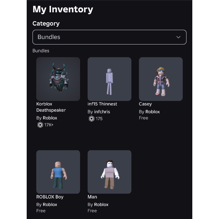Click the Free label under Man
Screen dimensions: 219x219
click(x=92, y=211)
